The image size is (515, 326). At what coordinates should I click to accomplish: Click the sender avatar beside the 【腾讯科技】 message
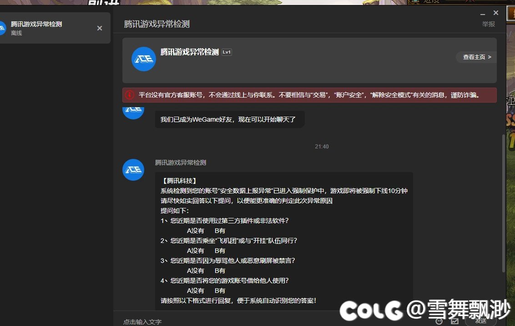pos(133,170)
